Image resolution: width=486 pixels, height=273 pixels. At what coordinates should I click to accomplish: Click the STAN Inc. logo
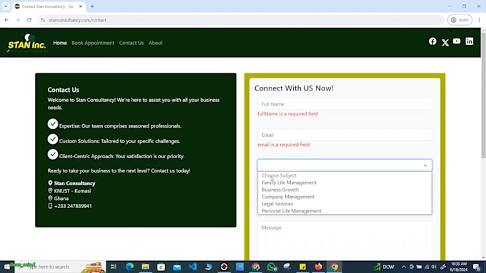point(26,43)
